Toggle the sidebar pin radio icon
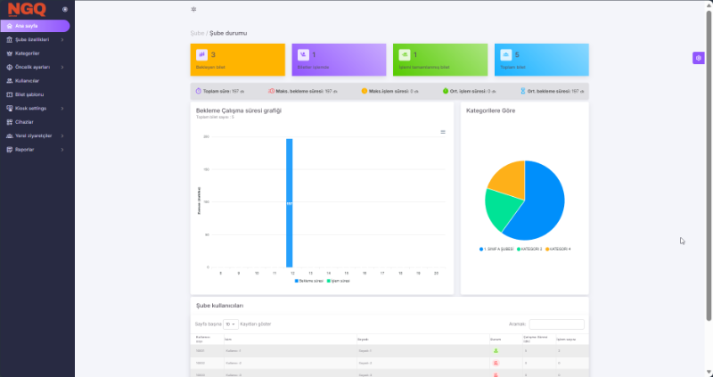Image resolution: width=713 pixels, height=377 pixels. pos(64,9)
